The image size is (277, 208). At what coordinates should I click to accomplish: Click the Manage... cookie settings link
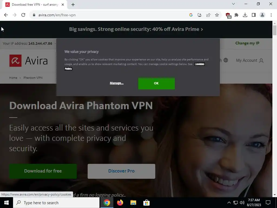117,83
